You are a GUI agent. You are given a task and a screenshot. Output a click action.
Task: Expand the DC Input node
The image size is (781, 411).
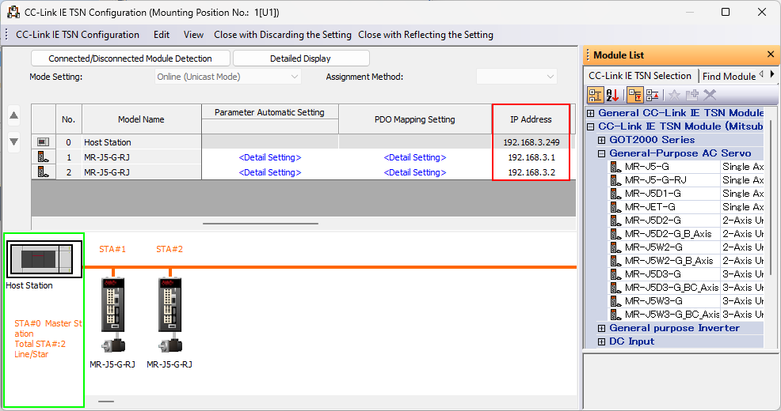(x=602, y=341)
